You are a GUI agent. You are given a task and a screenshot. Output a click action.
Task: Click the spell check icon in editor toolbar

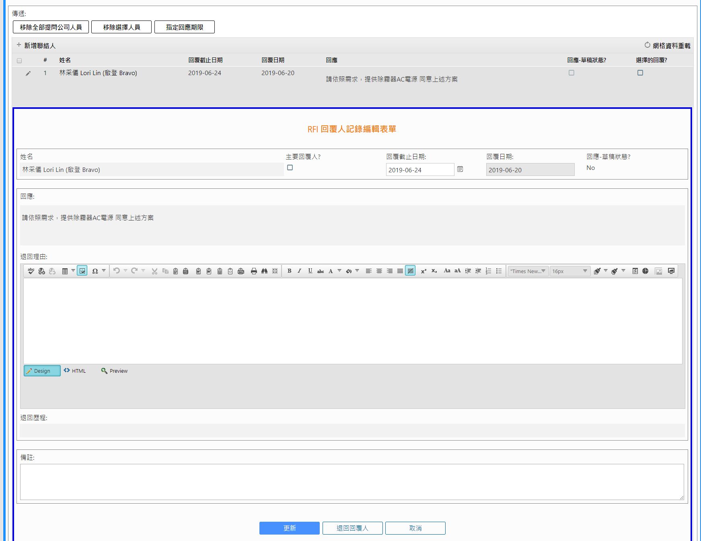31,271
